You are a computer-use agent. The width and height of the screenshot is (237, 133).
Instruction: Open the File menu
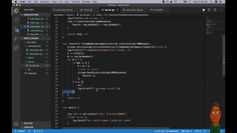[x=29, y=1]
